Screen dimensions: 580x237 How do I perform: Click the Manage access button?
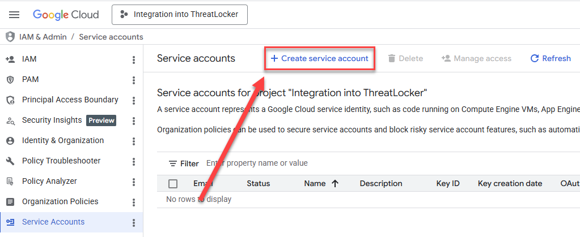click(x=476, y=58)
